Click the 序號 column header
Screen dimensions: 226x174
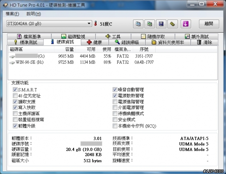coord(144,50)
